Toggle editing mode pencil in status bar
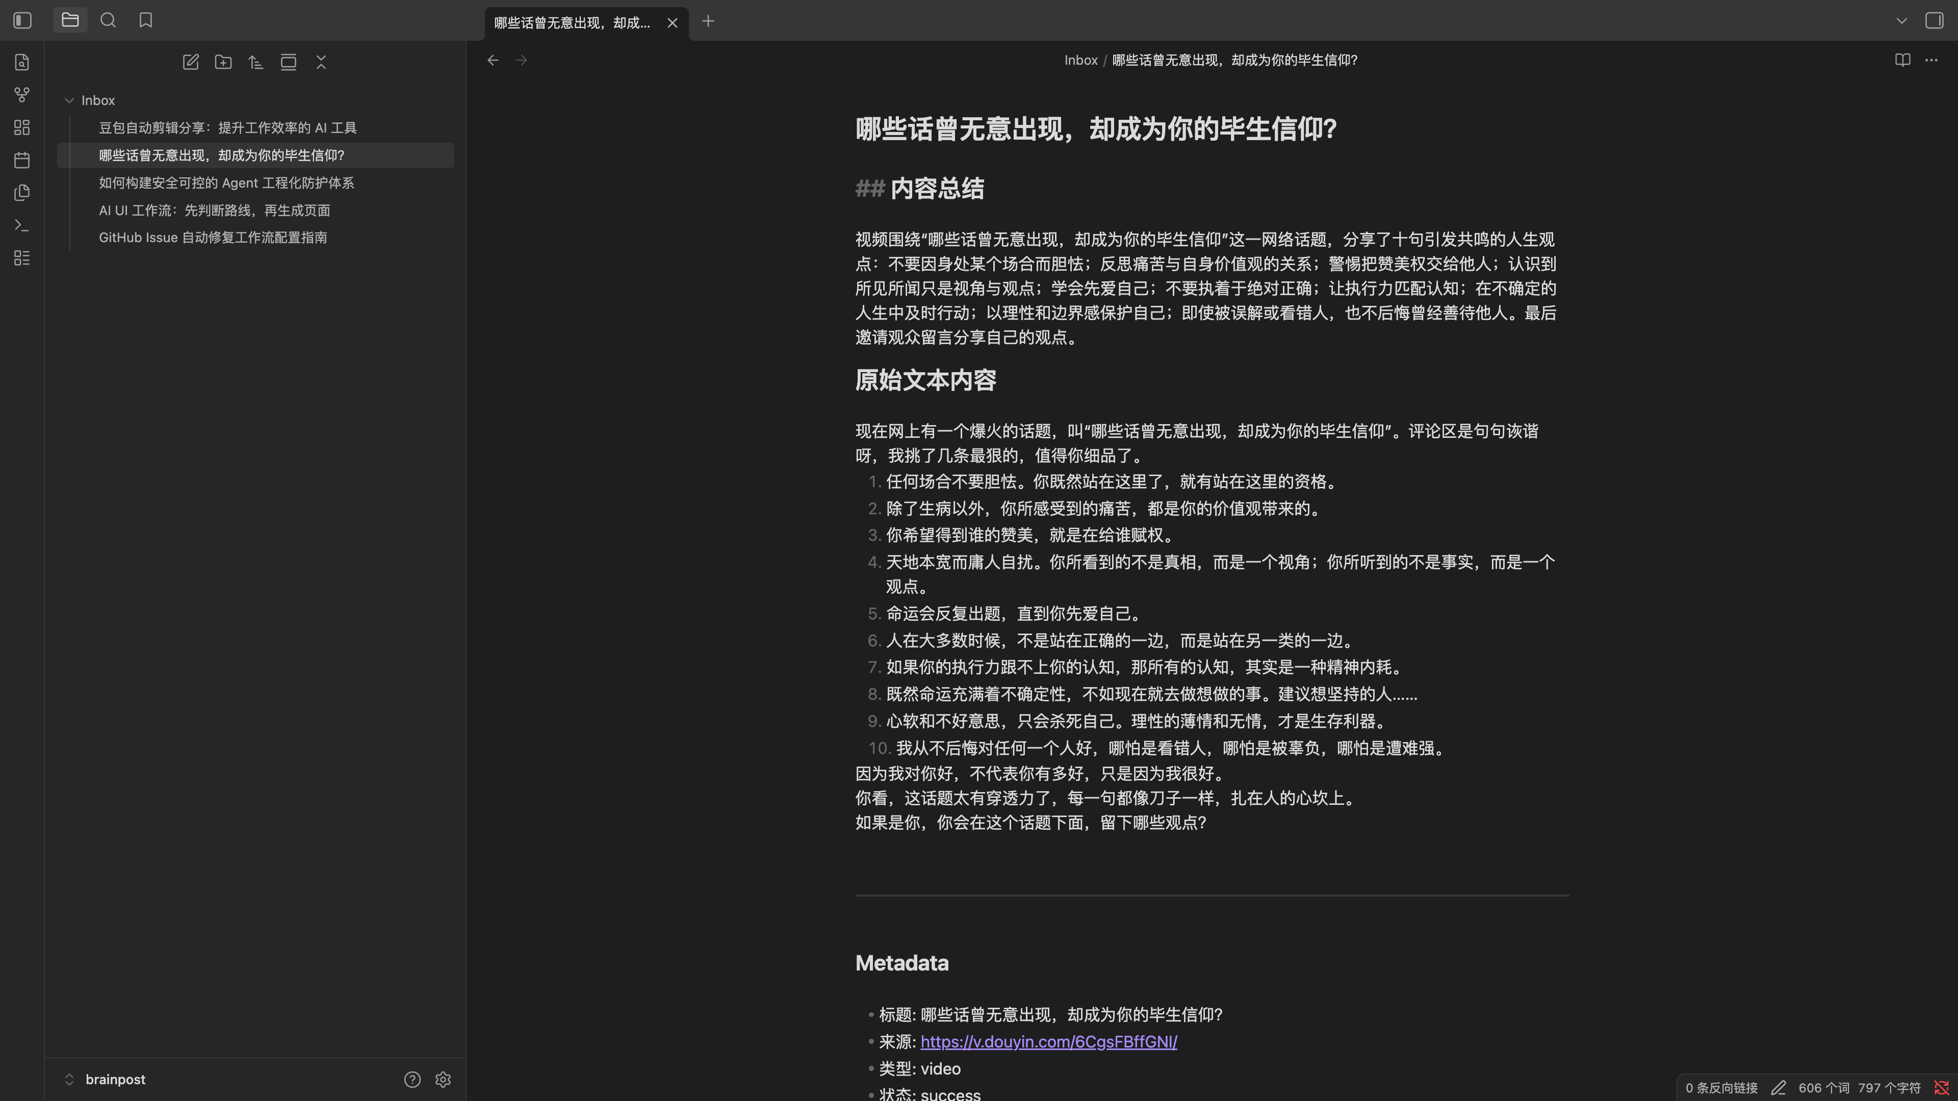 pyautogui.click(x=1779, y=1088)
